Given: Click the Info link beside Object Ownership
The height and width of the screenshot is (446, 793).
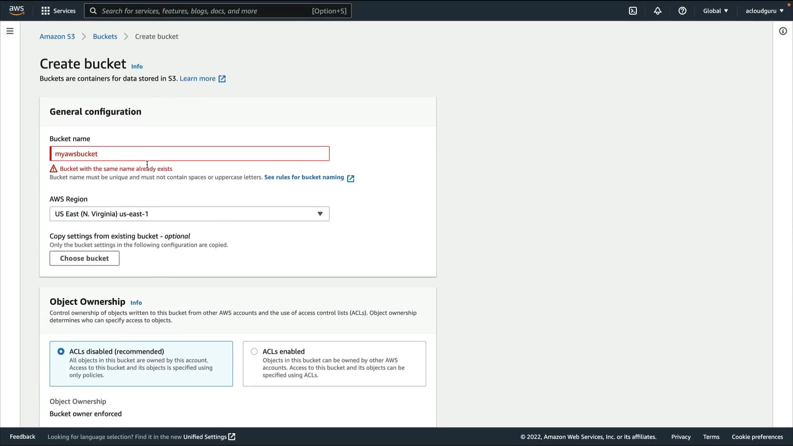Looking at the screenshot, I should pyautogui.click(x=136, y=303).
